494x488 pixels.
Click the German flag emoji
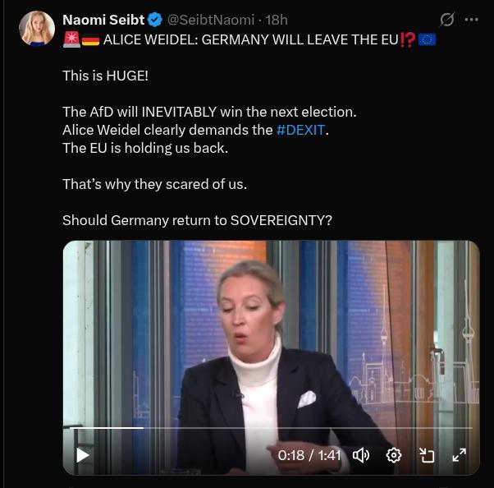91,40
